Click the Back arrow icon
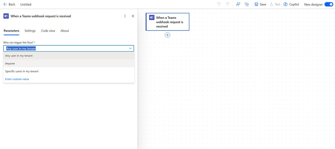This screenshot has width=335, height=149. [5, 4]
